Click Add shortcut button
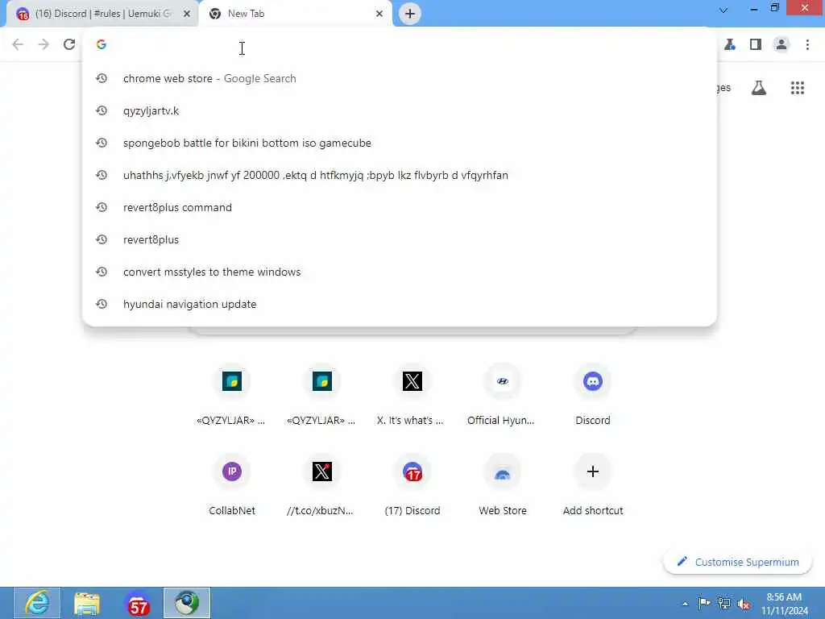The width and height of the screenshot is (825, 619). [593, 484]
